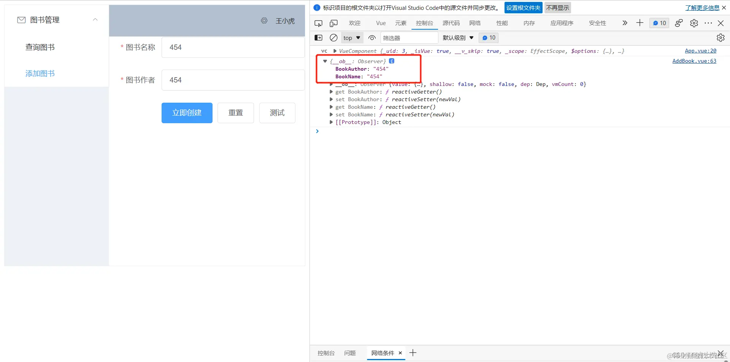Click the header settings gear next to 王小虎
Image resolution: width=730 pixels, height=362 pixels.
264,21
